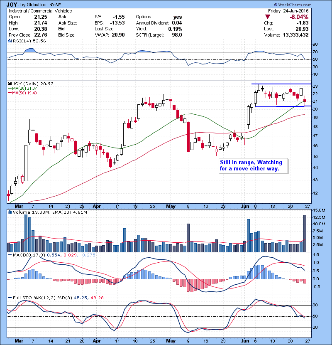Screen dimensions: 332x345
Task: Click the RSI(14) legend wave icon
Action: (10, 41)
